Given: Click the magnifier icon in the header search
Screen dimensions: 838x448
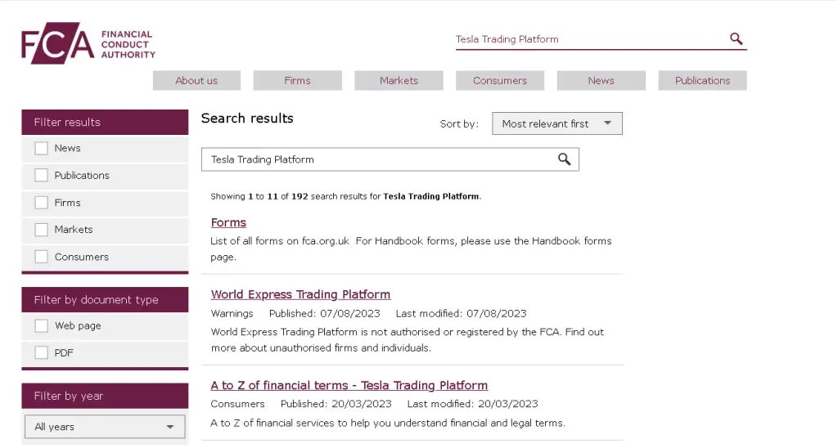Looking at the screenshot, I should [x=736, y=38].
